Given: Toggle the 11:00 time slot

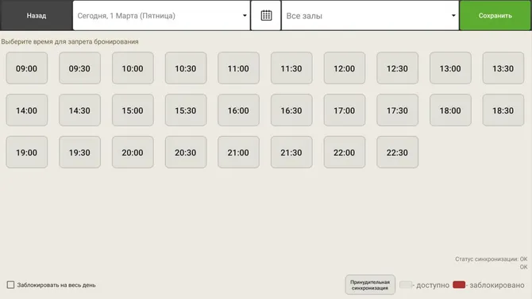Looking at the screenshot, I should pos(238,68).
